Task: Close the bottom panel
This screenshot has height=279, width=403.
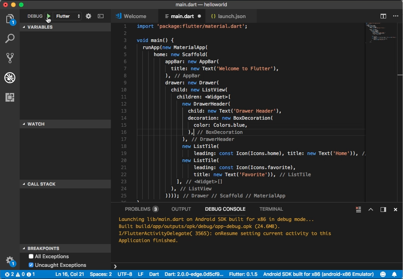Action: 396,210
